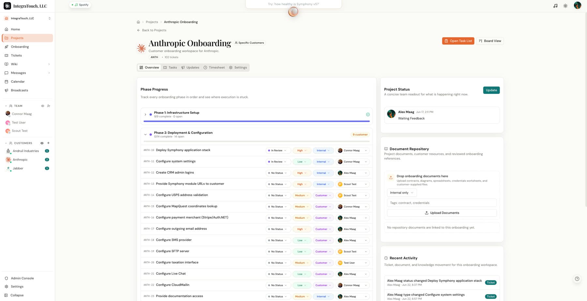The width and height of the screenshot is (587, 301).
Task: Click the IntegraTouch logo icon
Action: click(x=7, y=6)
